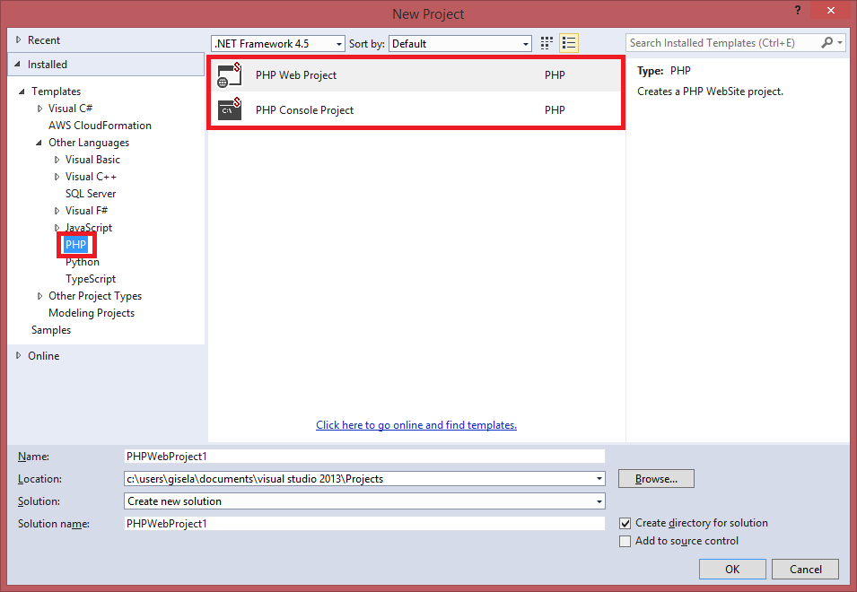Expand the Visual Basic node arrow
This screenshot has height=592, width=857.
point(57,160)
